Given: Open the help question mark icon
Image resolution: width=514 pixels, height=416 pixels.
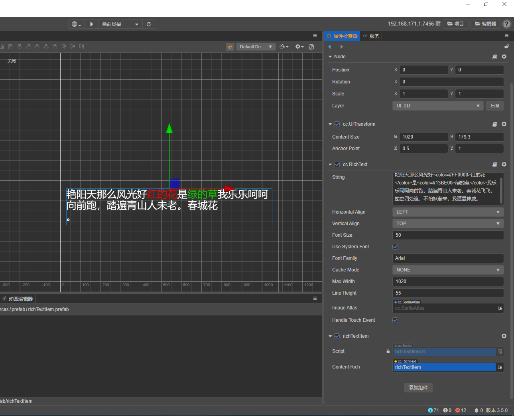Looking at the screenshot, I should click(x=506, y=24).
